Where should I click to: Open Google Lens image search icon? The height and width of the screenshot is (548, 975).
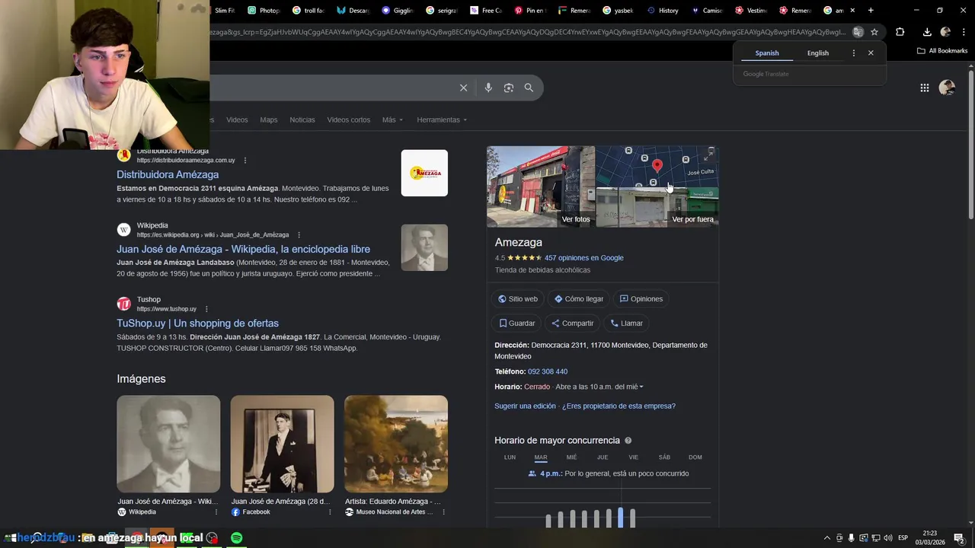click(509, 88)
